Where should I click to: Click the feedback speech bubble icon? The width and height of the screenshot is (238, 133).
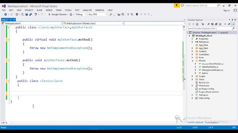pos(182,6)
